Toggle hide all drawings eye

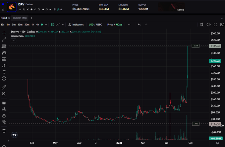pos(4,122)
